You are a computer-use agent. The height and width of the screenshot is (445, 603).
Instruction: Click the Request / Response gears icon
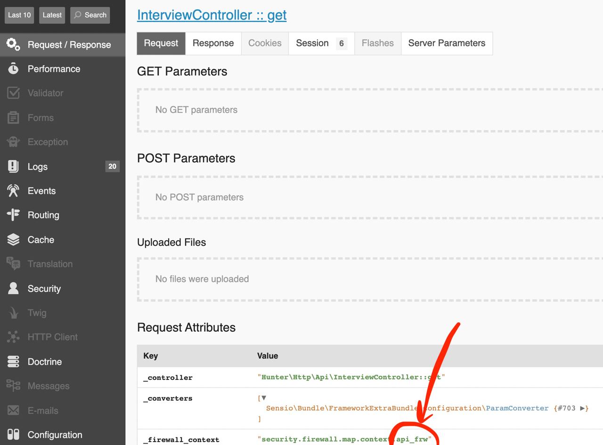[x=13, y=44]
